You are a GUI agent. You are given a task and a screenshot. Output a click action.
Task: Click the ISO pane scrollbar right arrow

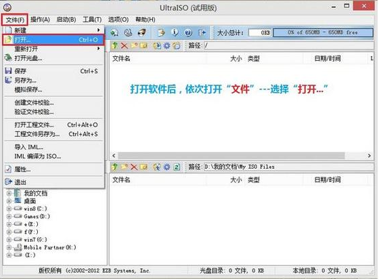pyautogui.click(x=370, y=156)
